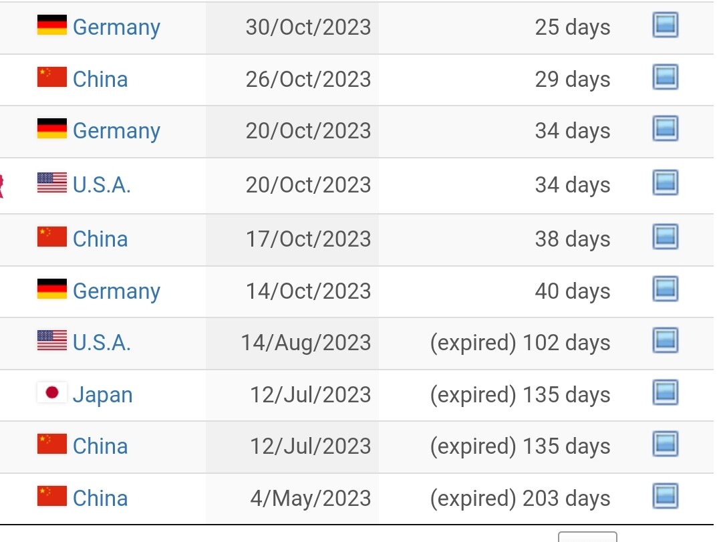The width and height of the screenshot is (721, 542).
Task: Click China link dated 26/Oct/2023
Action: 100,79
